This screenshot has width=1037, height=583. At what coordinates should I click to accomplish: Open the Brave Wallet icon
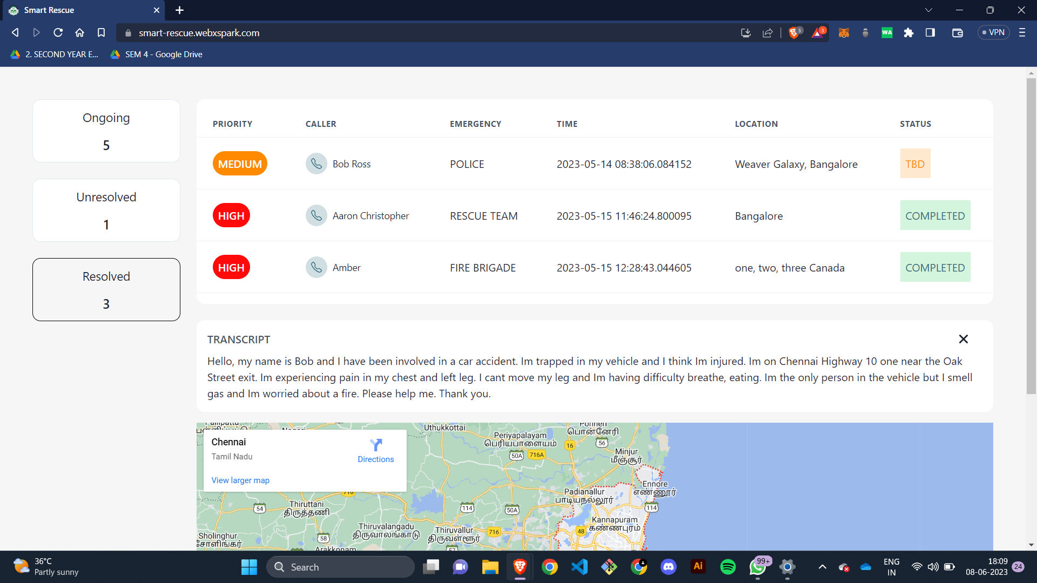pos(957,32)
